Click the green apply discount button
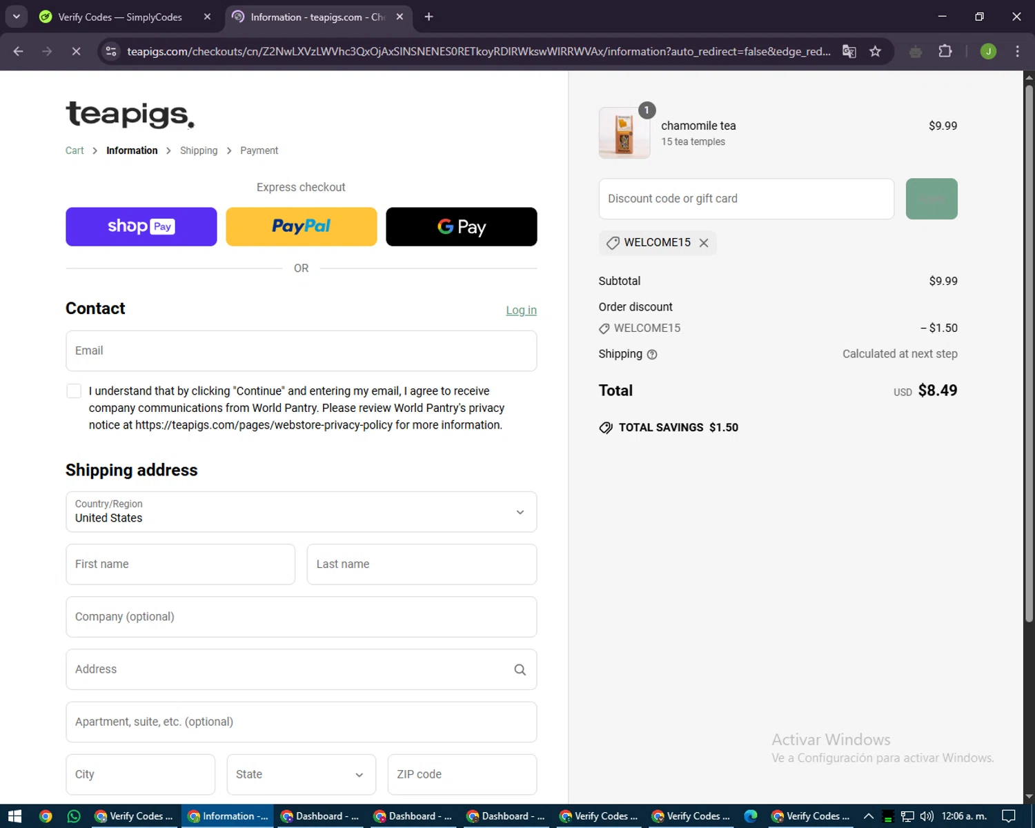1035x828 pixels. (931, 199)
